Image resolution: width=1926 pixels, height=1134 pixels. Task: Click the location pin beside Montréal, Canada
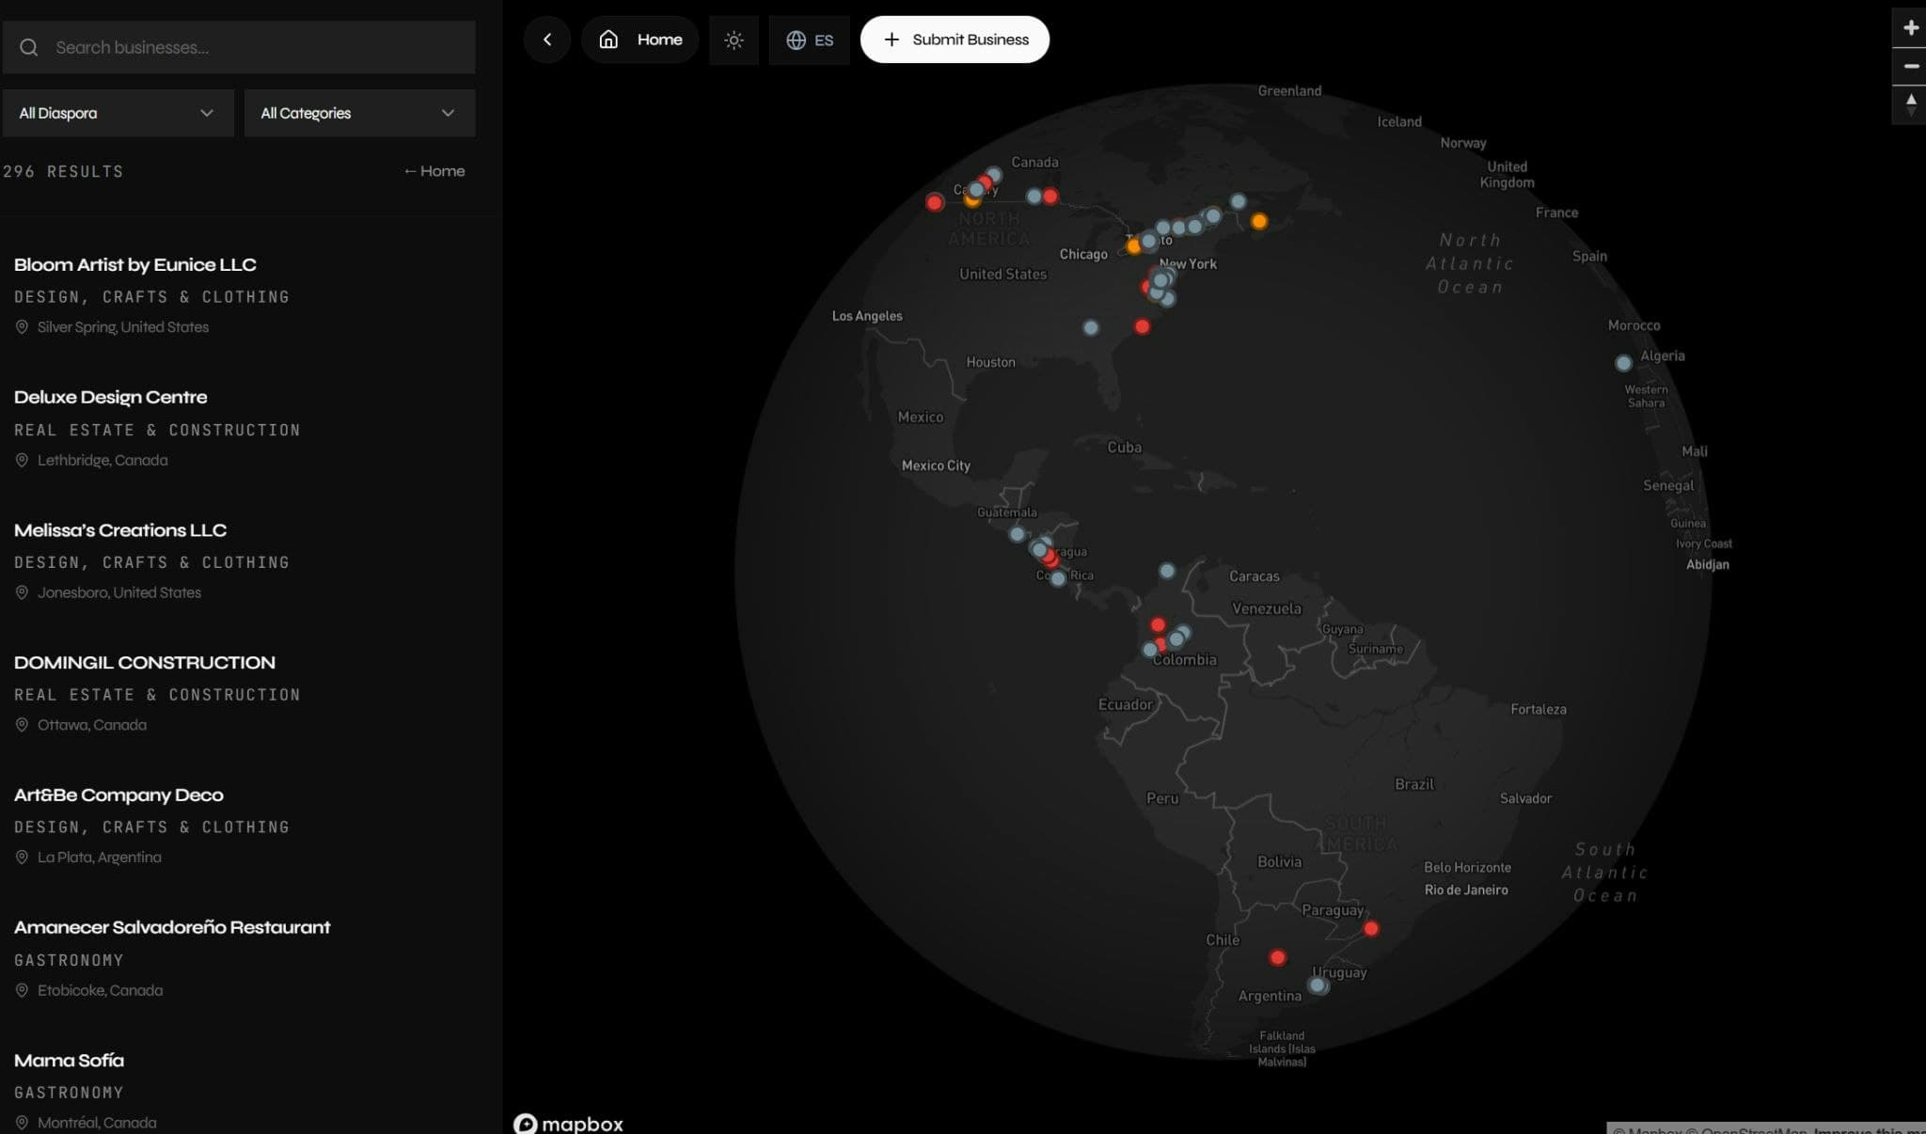pos(22,1121)
